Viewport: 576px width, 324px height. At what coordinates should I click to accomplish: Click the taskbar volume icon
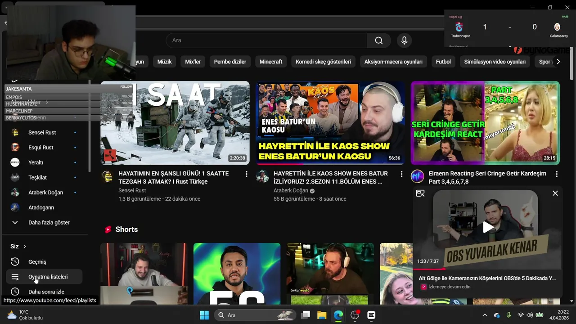click(530, 315)
